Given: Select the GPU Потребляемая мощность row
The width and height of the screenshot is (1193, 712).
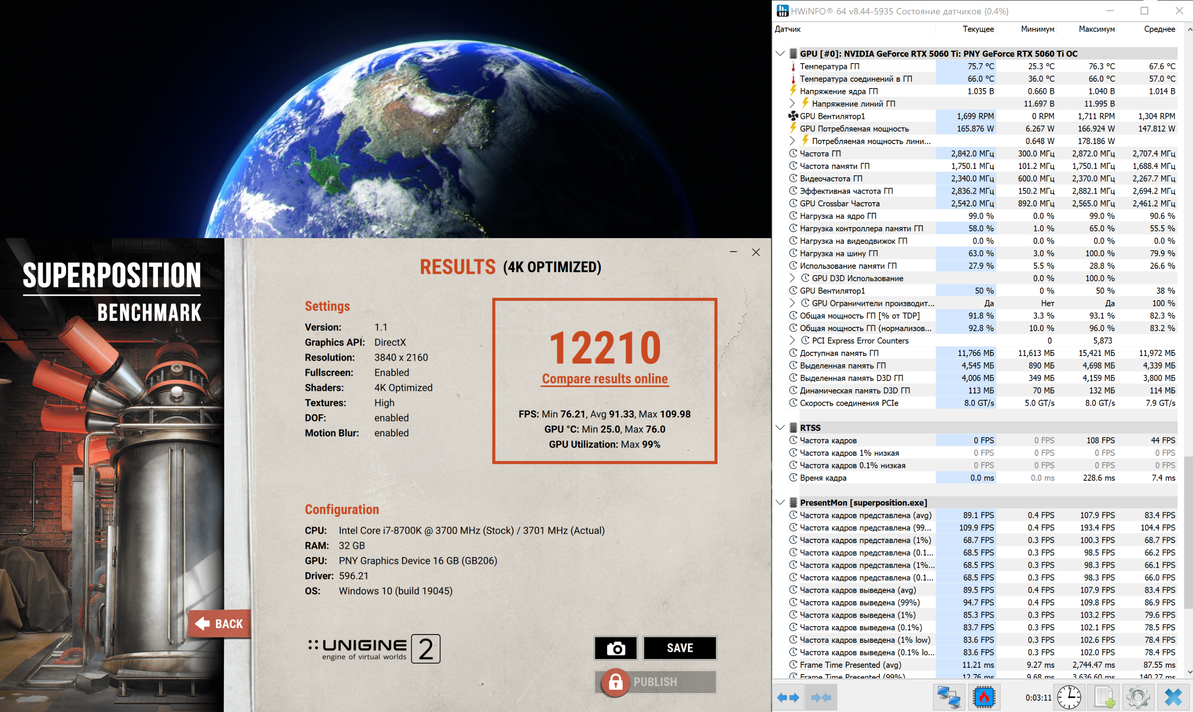Looking at the screenshot, I should [x=983, y=128].
